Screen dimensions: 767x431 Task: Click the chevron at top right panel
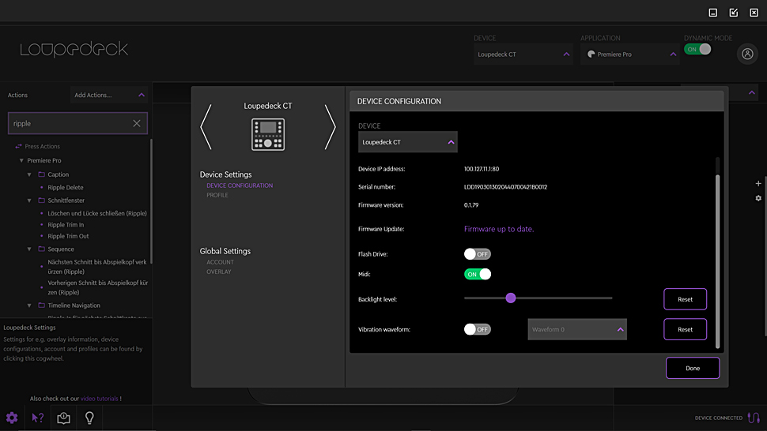coord(752,92)
